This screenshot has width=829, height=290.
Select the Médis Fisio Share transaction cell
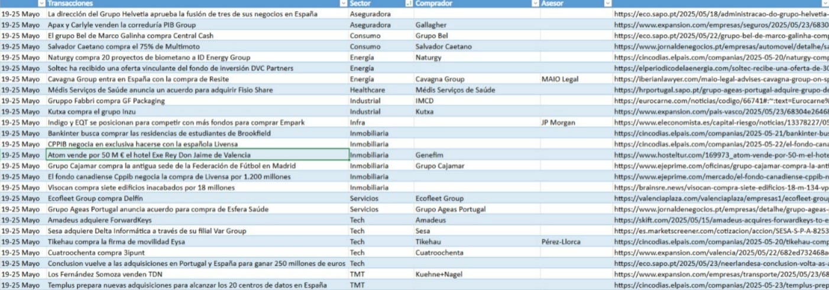[197, 90]
